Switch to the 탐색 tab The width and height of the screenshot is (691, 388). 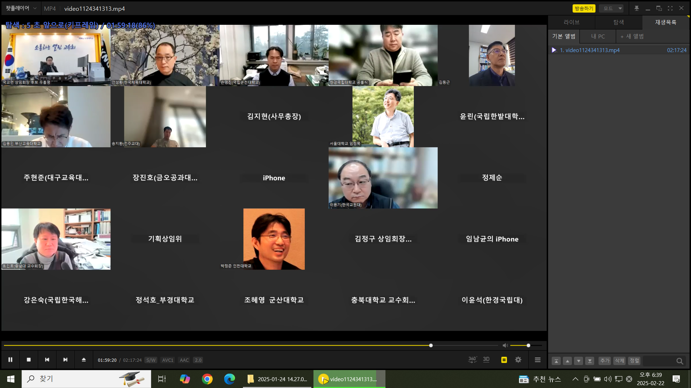tap(618, 22)
